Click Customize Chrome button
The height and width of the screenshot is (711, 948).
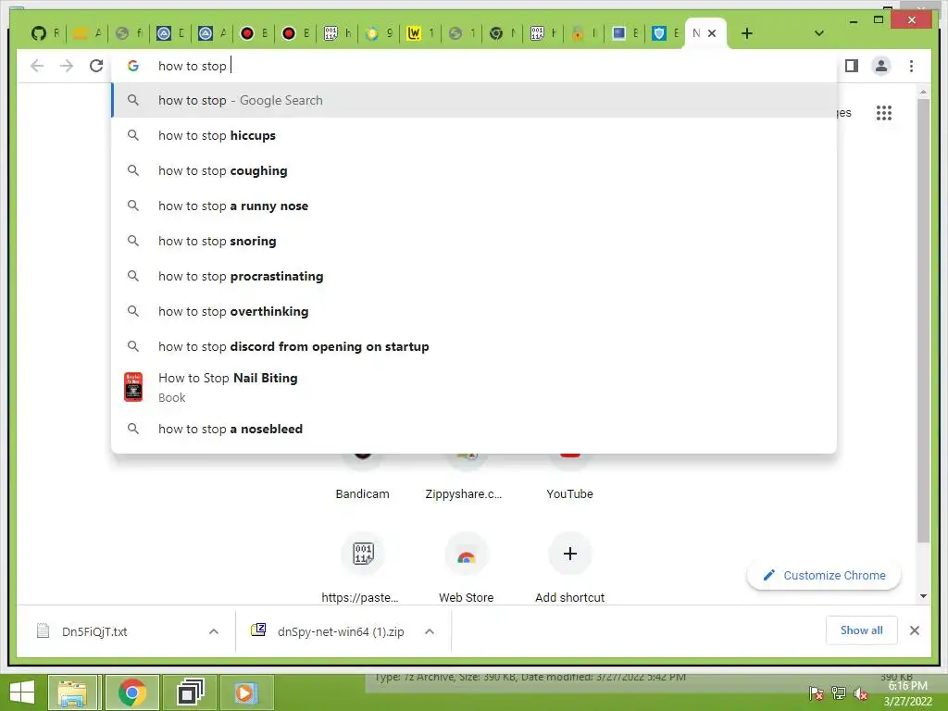[824, 575]
